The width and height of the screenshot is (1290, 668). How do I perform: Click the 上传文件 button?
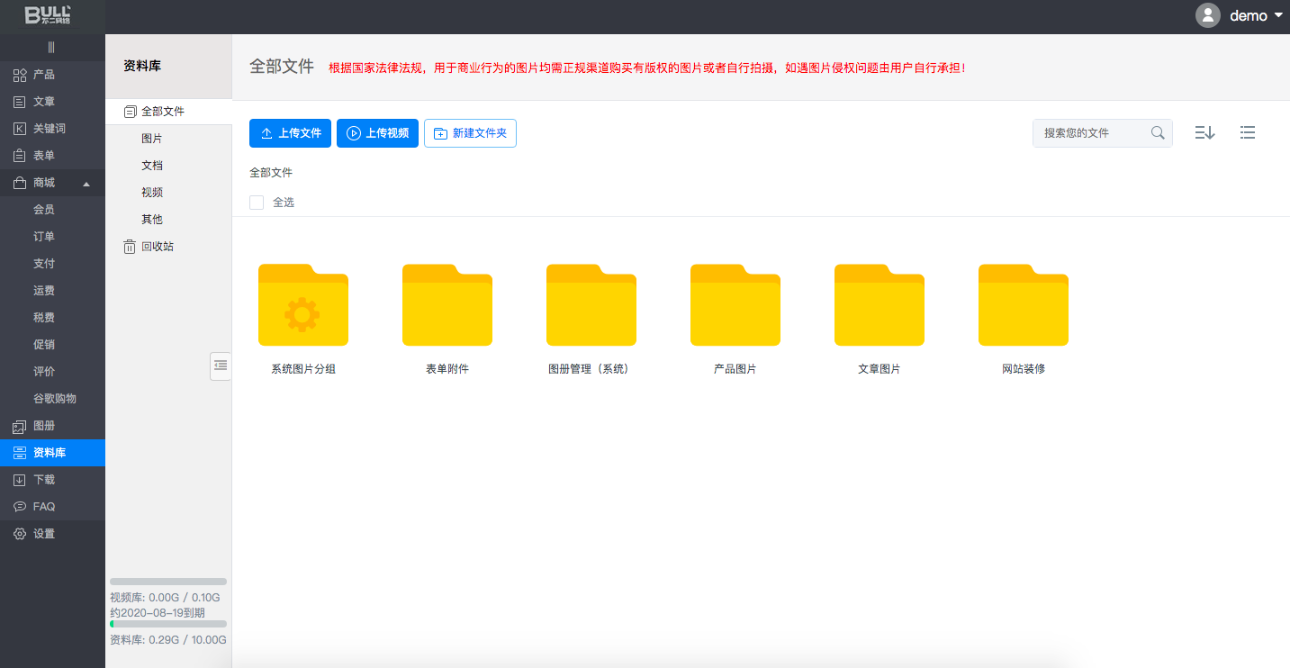click(x=290, y=133)
